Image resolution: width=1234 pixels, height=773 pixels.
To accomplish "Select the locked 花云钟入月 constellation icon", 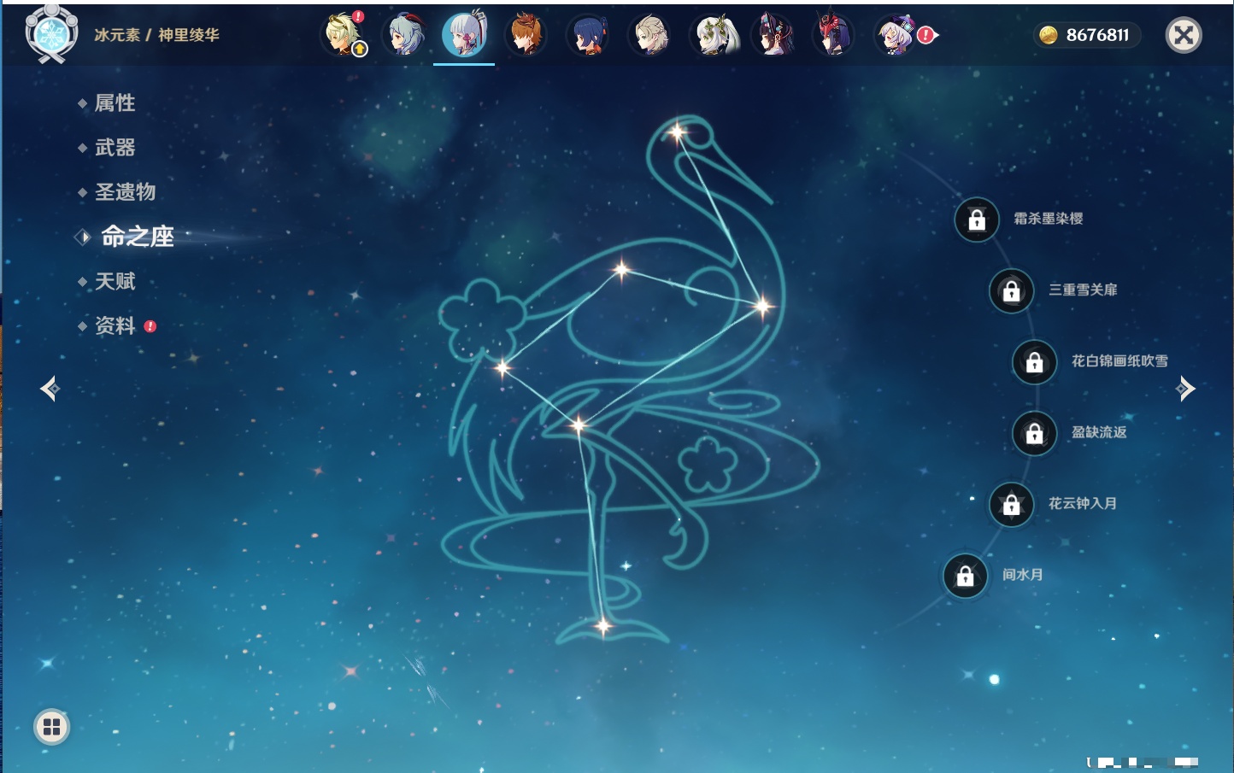I will point(1011,505).
